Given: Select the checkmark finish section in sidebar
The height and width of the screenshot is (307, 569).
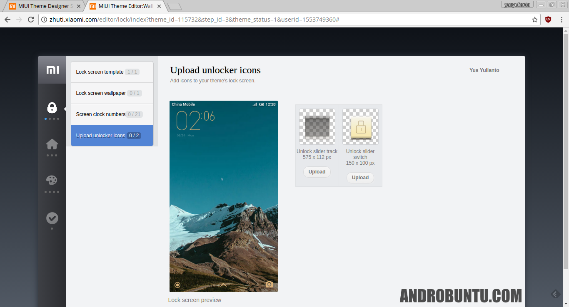Looking at the screenshot, I should tap(52, 218).
